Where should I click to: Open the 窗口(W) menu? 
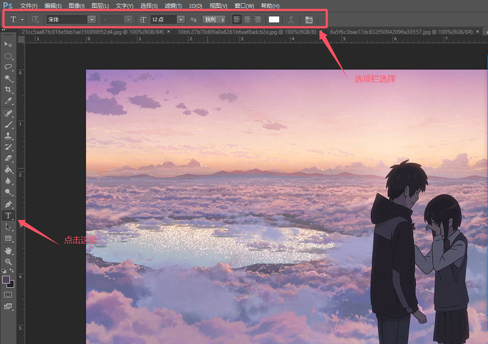(244, 6)
